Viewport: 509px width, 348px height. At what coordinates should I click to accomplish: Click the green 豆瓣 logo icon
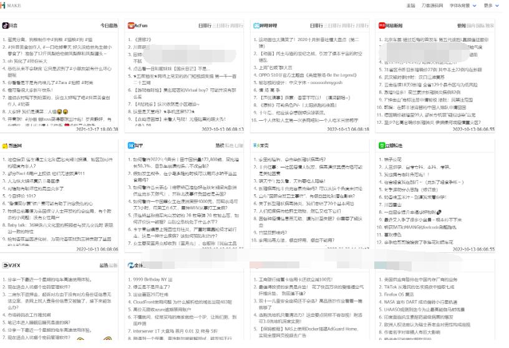(x=382, y=146)
